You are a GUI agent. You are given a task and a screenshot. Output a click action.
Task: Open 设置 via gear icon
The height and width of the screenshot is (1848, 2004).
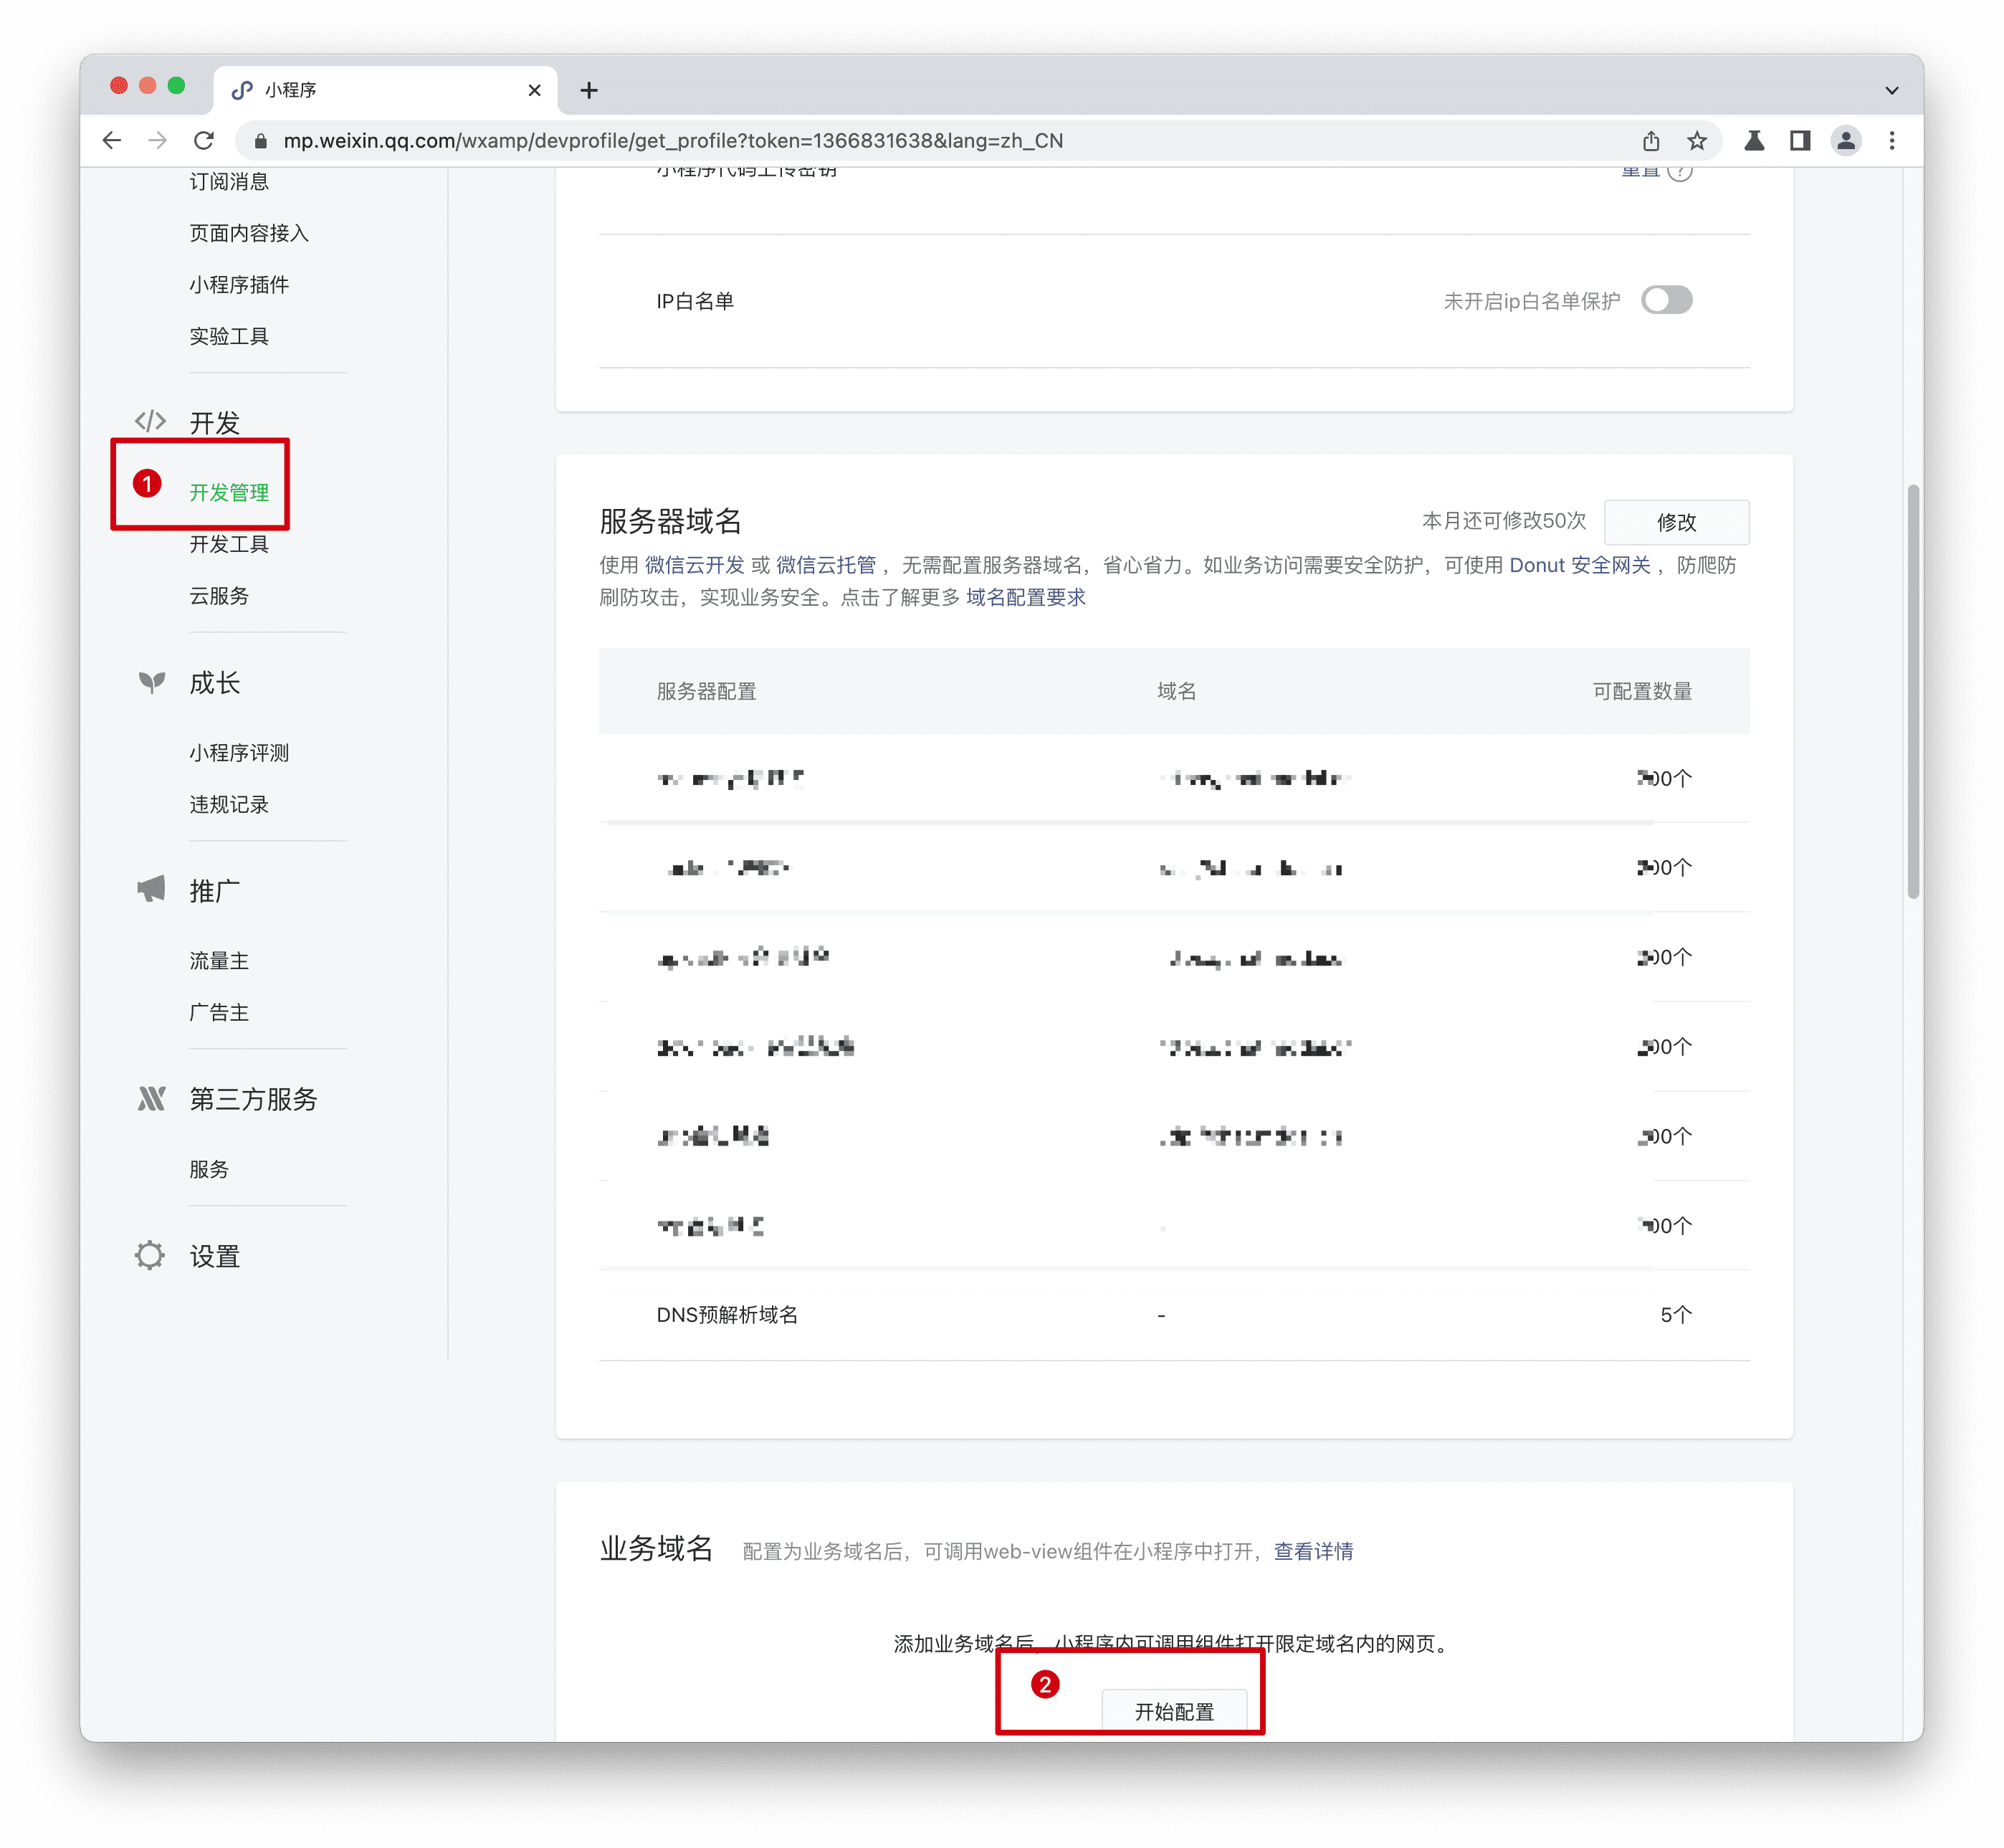click(x=150, y=1255)
